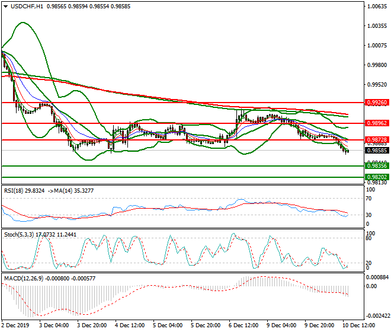Click the 2 Dec 2019 date on time axis
The height and width of the screenshot is (332, 391).
point(17,325)
